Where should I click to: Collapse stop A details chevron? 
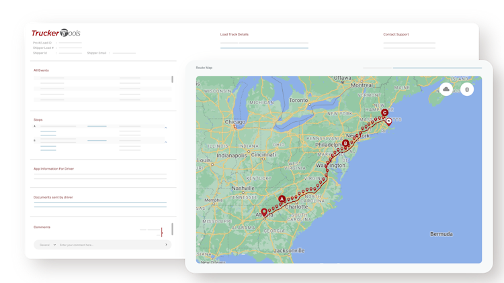[x=166, y=127]
